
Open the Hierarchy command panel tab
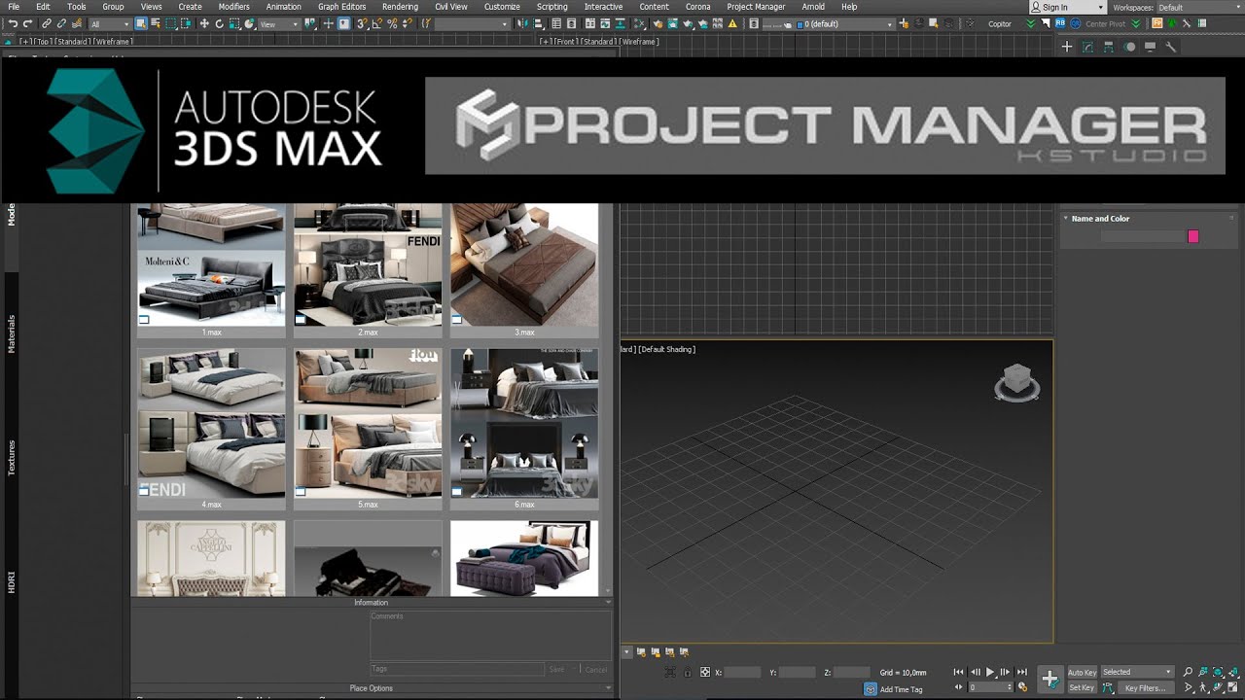(1109, 47)
